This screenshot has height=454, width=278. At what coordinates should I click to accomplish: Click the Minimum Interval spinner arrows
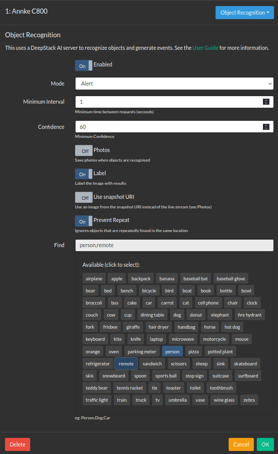(x=266, y=102)
